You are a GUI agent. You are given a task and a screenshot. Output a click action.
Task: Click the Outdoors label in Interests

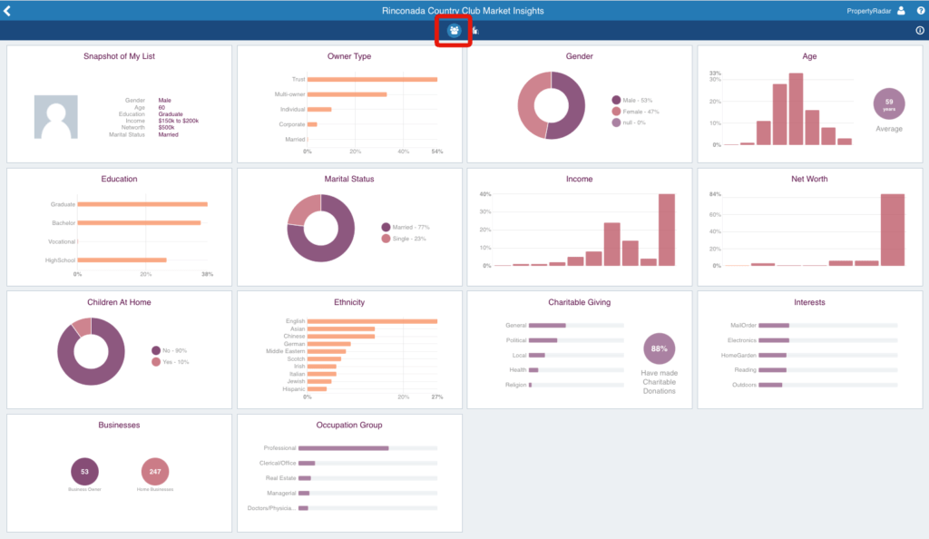tap(744, 385)
